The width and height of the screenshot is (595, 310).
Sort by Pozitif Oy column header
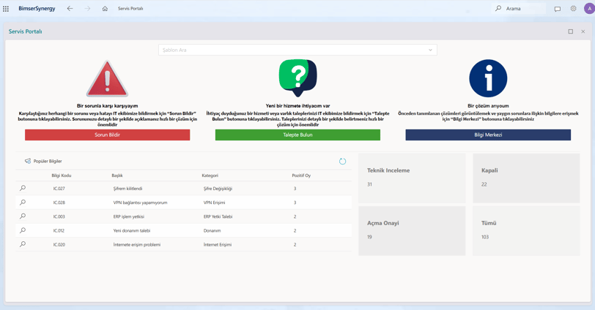pyautogui.click(x=301, y=175)
